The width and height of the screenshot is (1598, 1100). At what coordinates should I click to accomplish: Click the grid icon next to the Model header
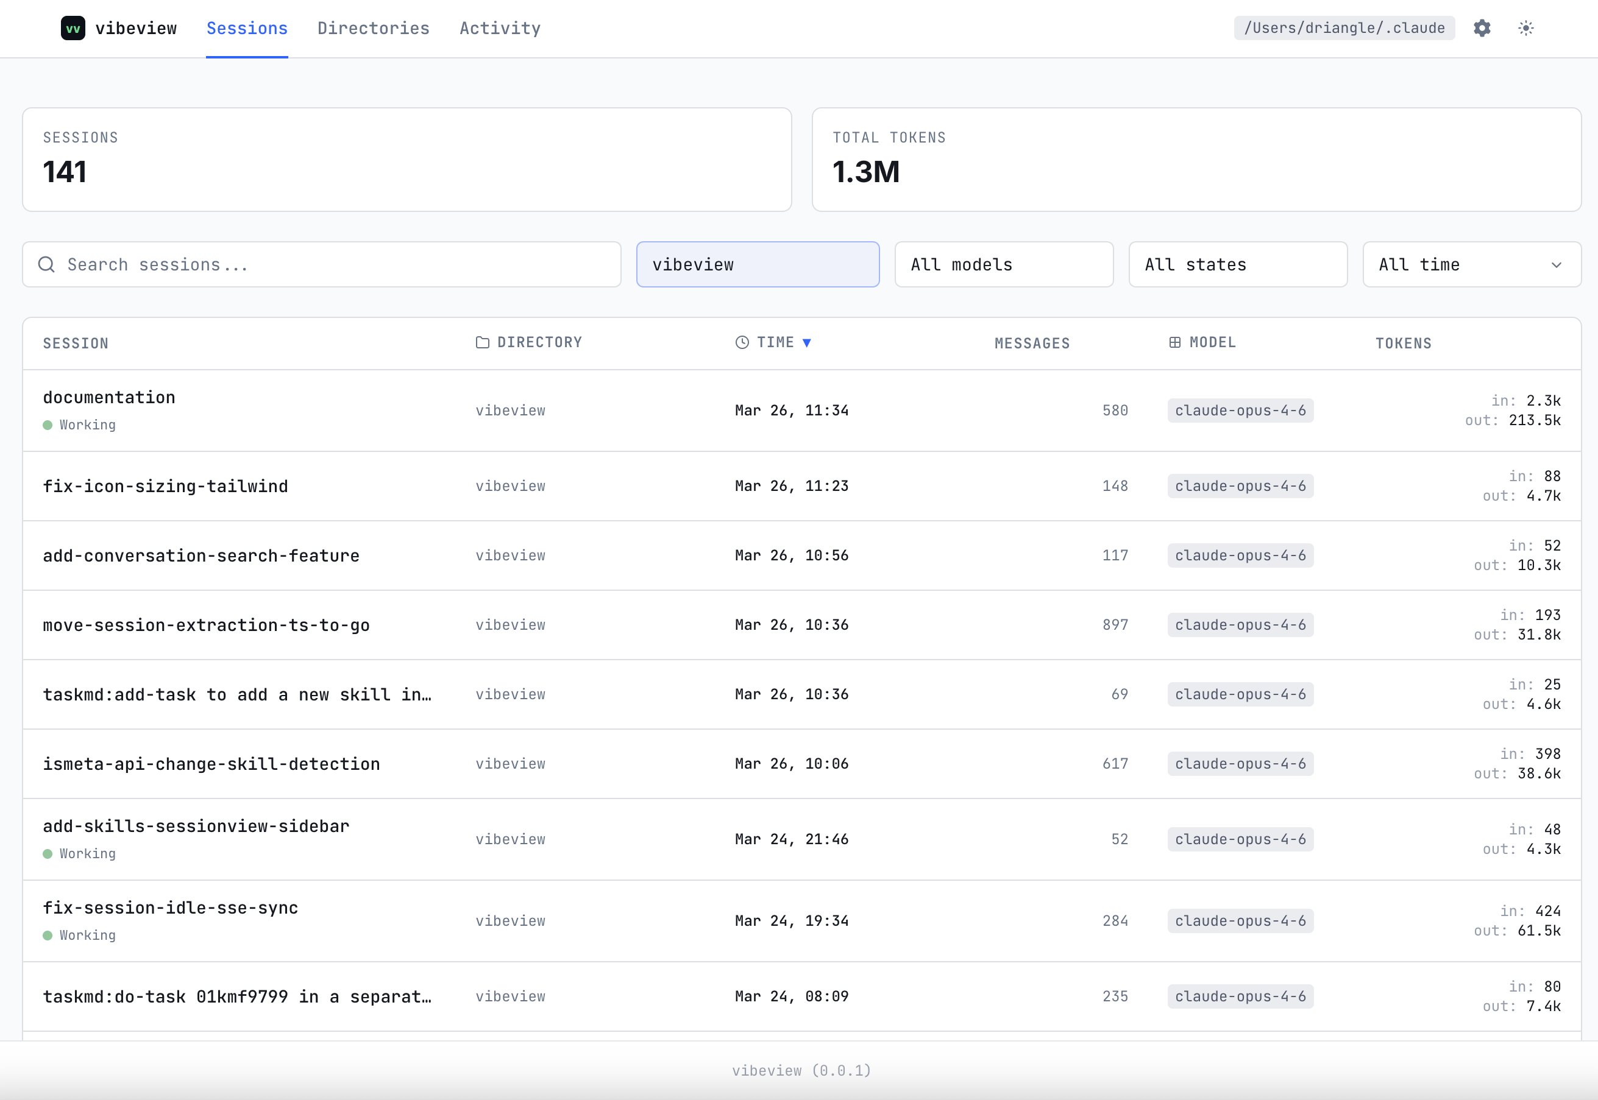point(1174,342)
